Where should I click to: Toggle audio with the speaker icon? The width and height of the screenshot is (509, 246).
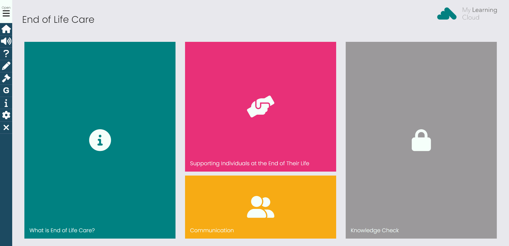[6, 41]
